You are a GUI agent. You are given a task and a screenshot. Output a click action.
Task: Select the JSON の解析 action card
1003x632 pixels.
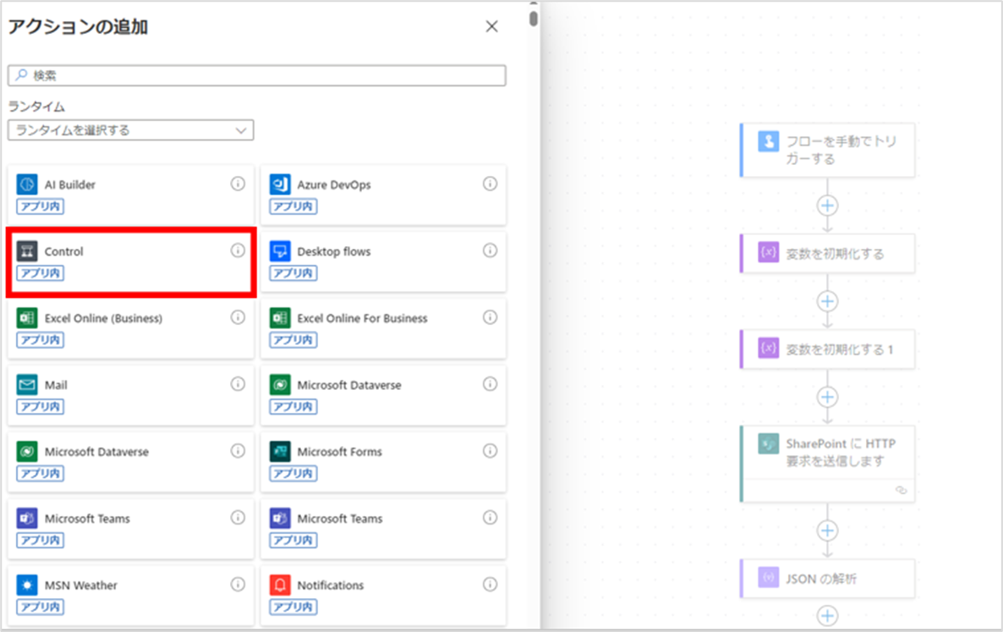pyautogui.click(x=828, y=578)
